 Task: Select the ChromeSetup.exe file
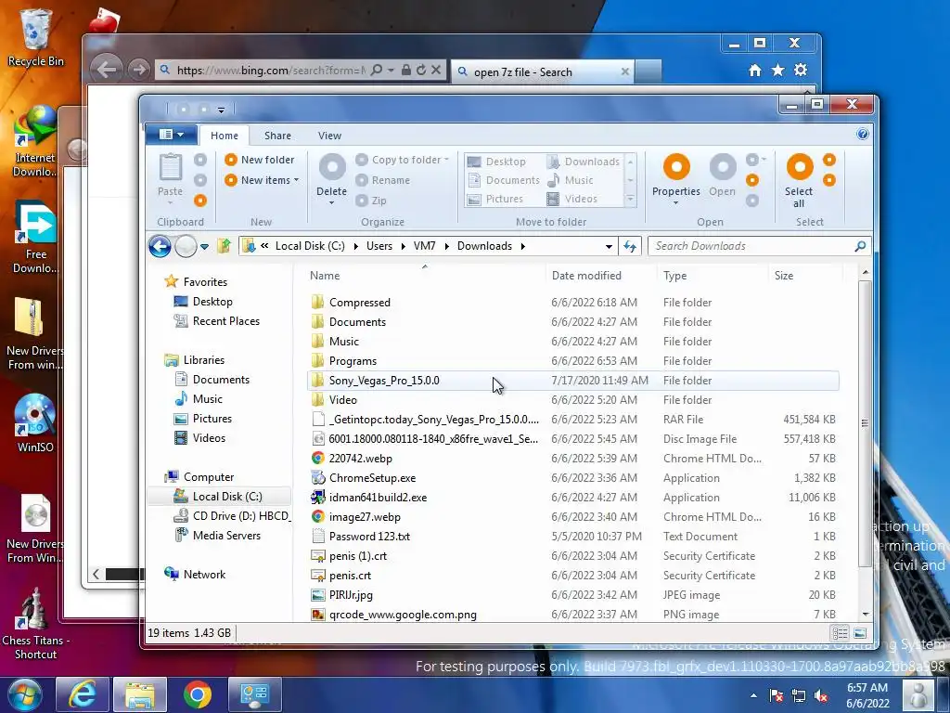point(572,478)
